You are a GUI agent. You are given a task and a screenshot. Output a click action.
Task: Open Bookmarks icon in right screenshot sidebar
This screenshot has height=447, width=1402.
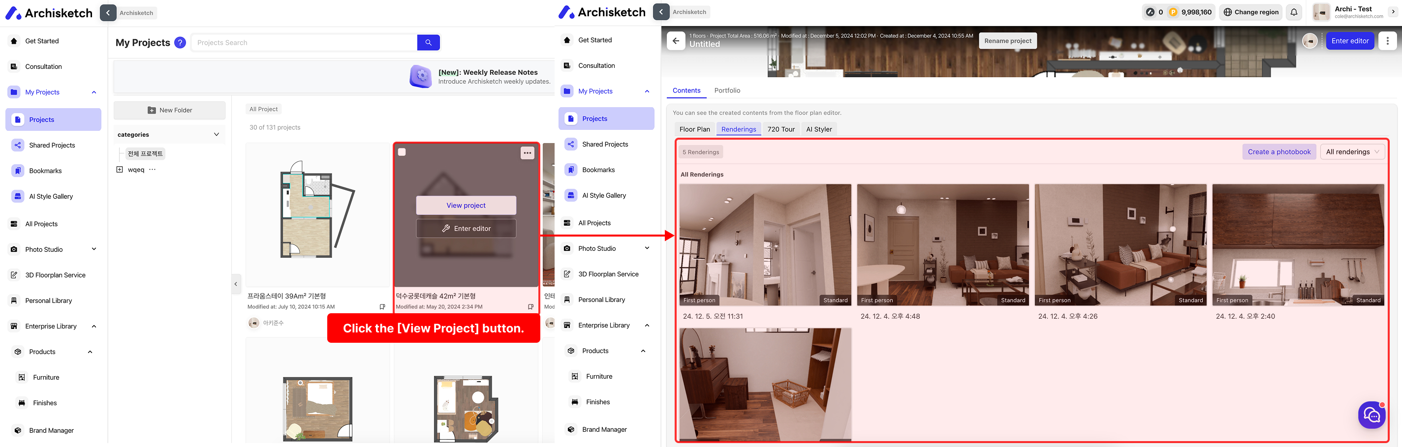click(571, 170)
